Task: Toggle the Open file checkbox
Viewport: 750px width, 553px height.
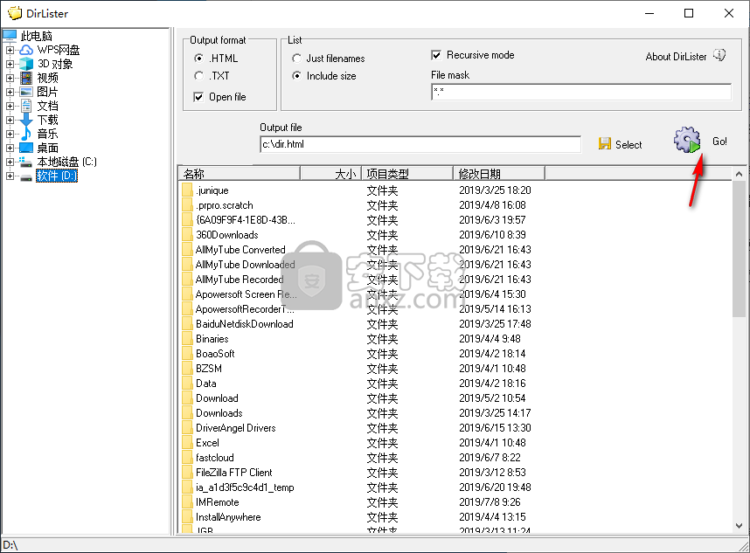Action: pyautogui.click(x=199, y=97)
